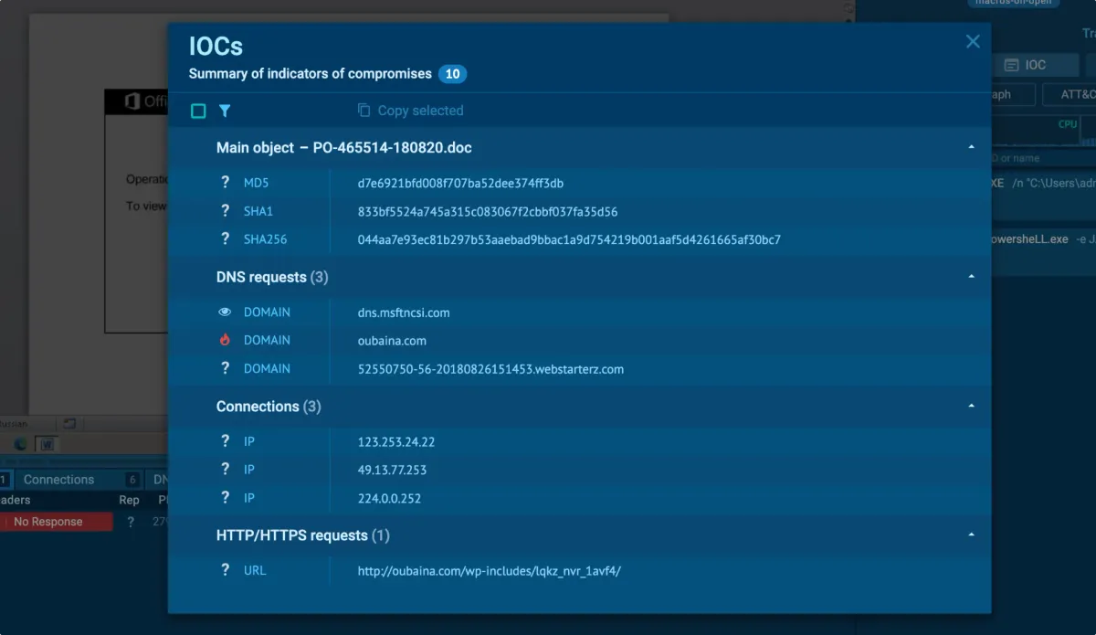Screen dimensions: 1096x635
Task: Click the copy icon beside Copy selected
Action: [x=364, y=111]
